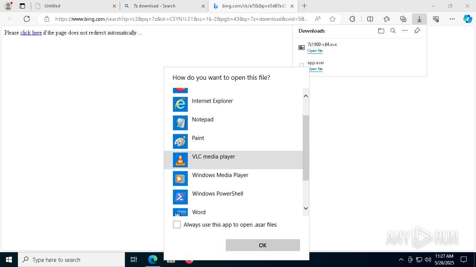Follow the 'click here' redirect link

pos(31,33)
